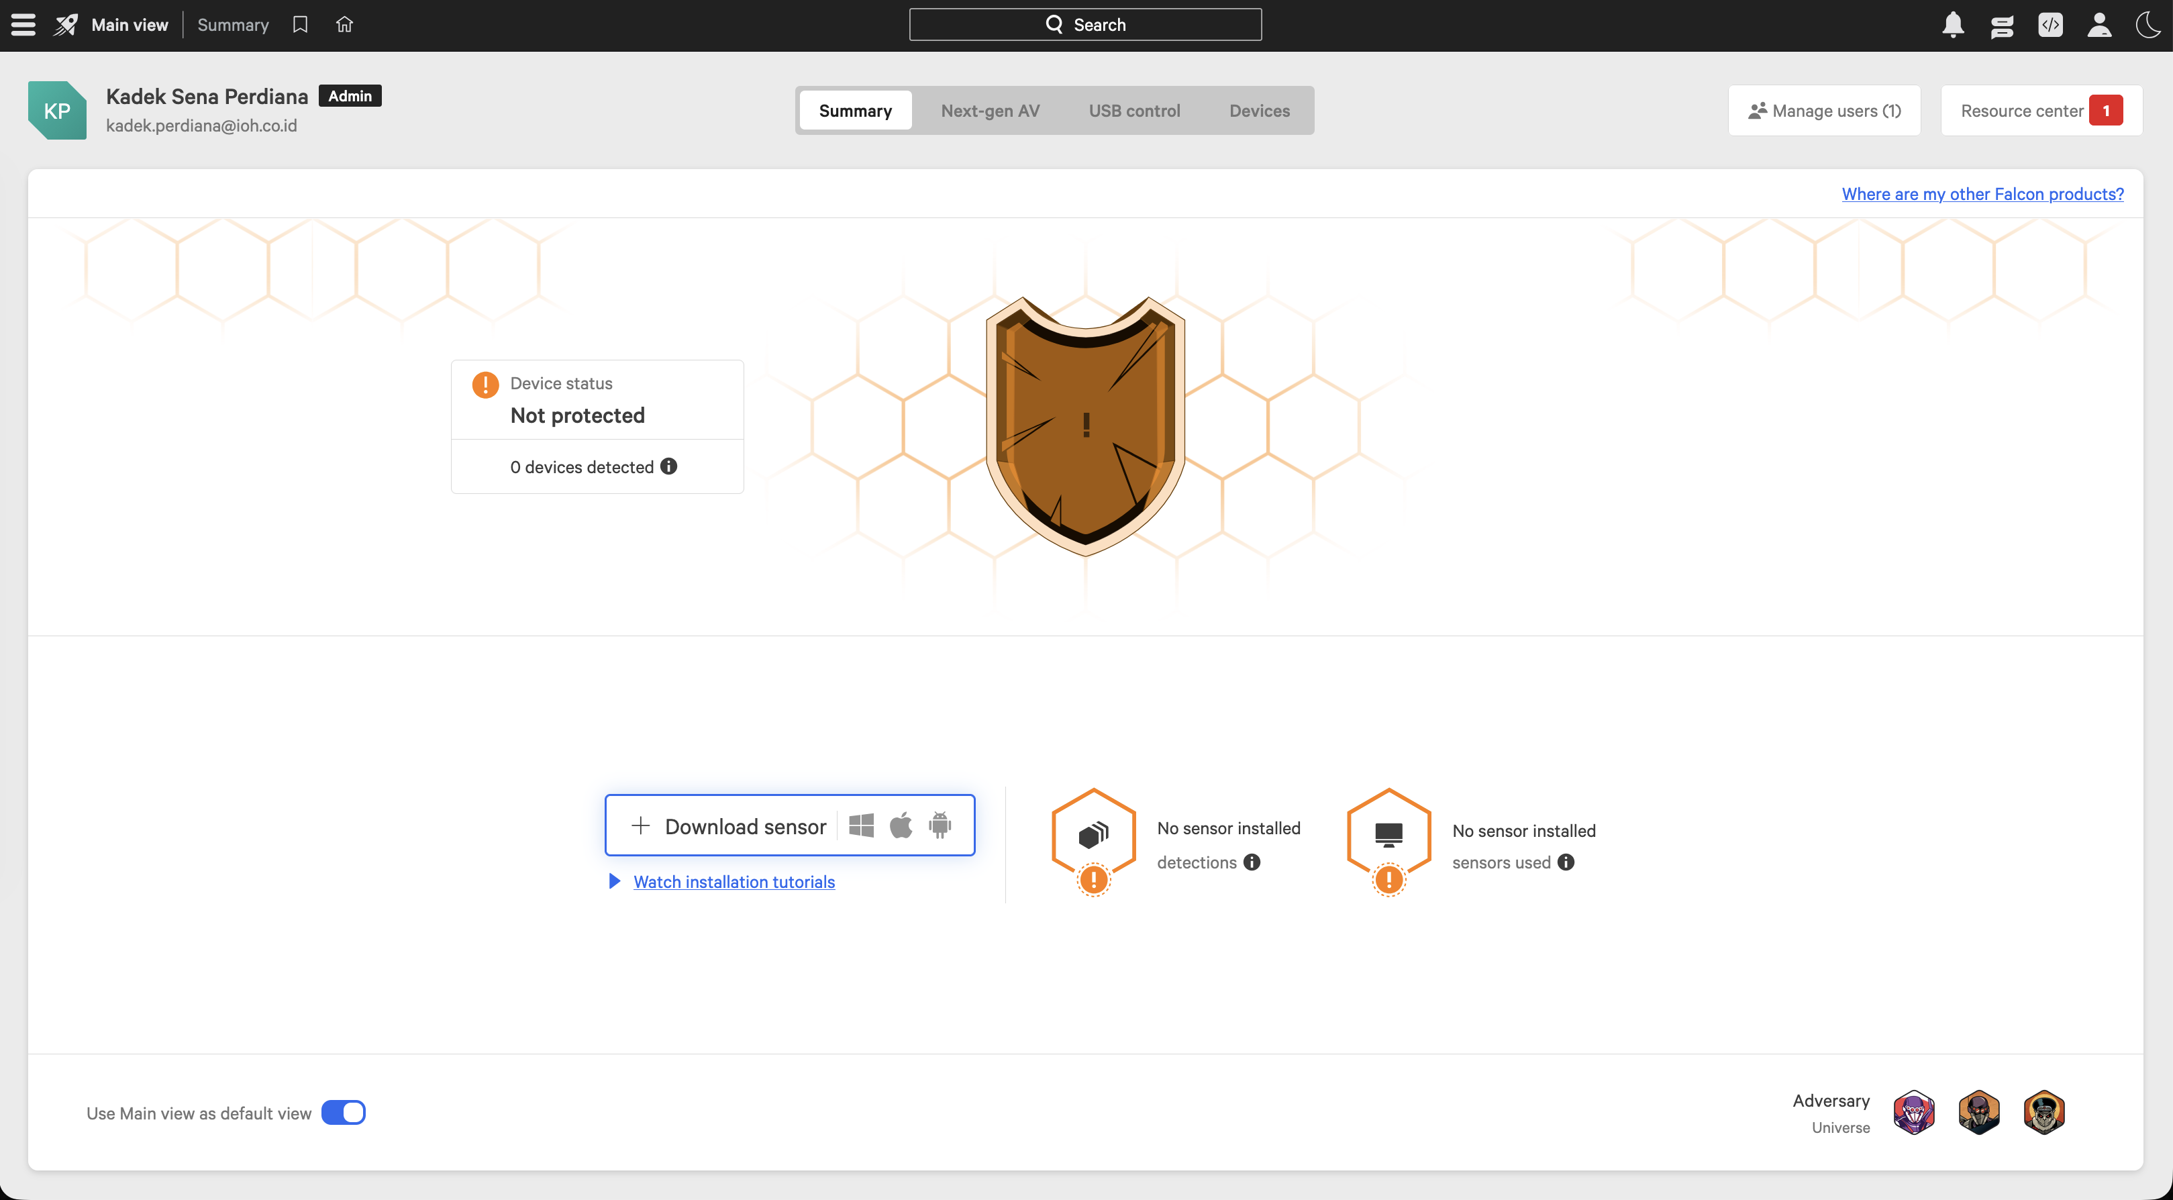
Task: Open the messages chat icon
Action: pos(2002,26)
